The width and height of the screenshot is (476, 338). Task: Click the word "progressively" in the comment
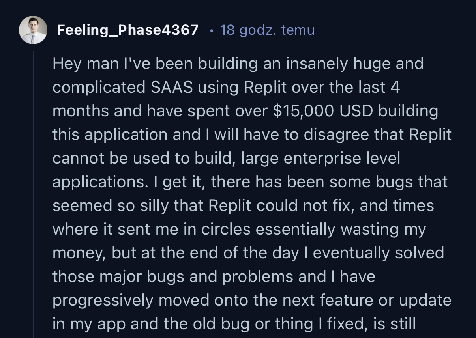click(103, 301)
